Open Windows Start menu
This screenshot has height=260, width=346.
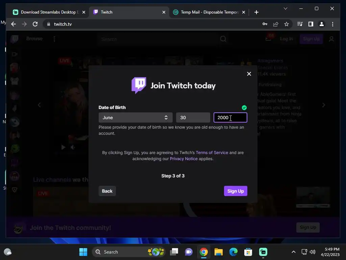click(x=83, y=252)
